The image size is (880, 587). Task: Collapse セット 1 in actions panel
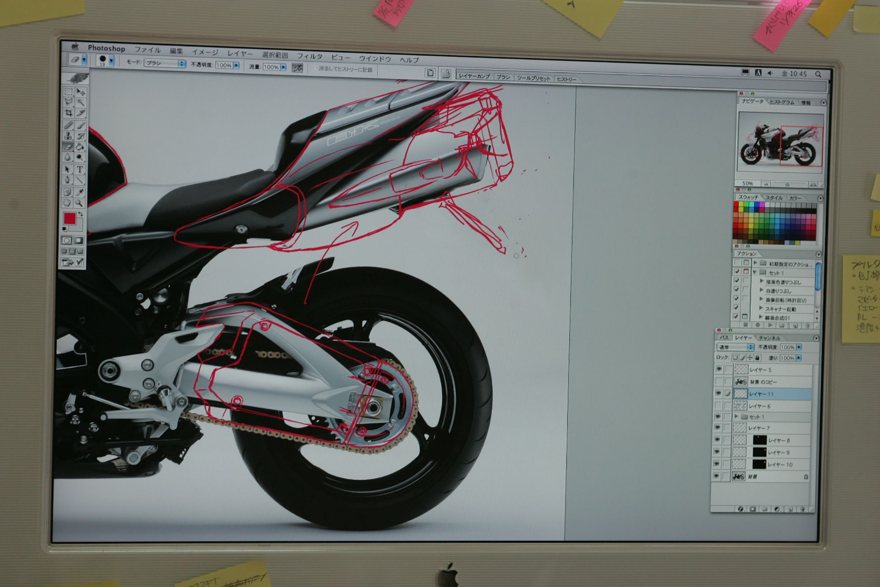[x=755, y=273]
